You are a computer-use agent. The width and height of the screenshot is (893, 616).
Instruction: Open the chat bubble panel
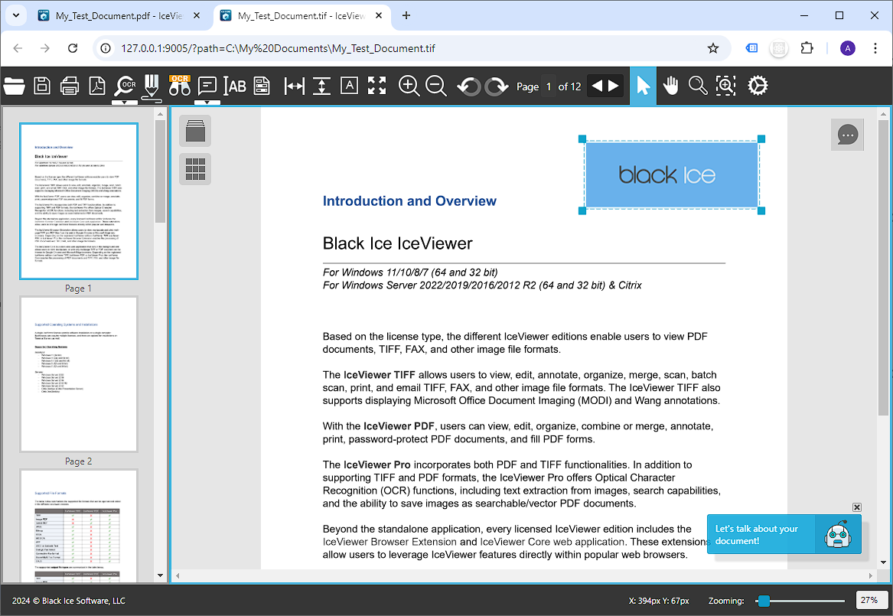(847, 135)
